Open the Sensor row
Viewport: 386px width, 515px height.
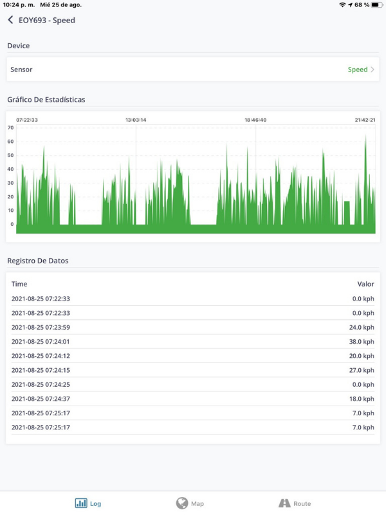pos(193,70)
